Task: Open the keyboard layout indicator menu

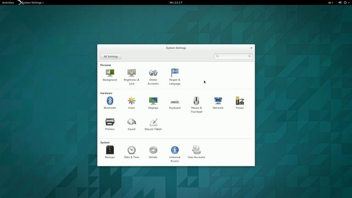Action: 331,2
